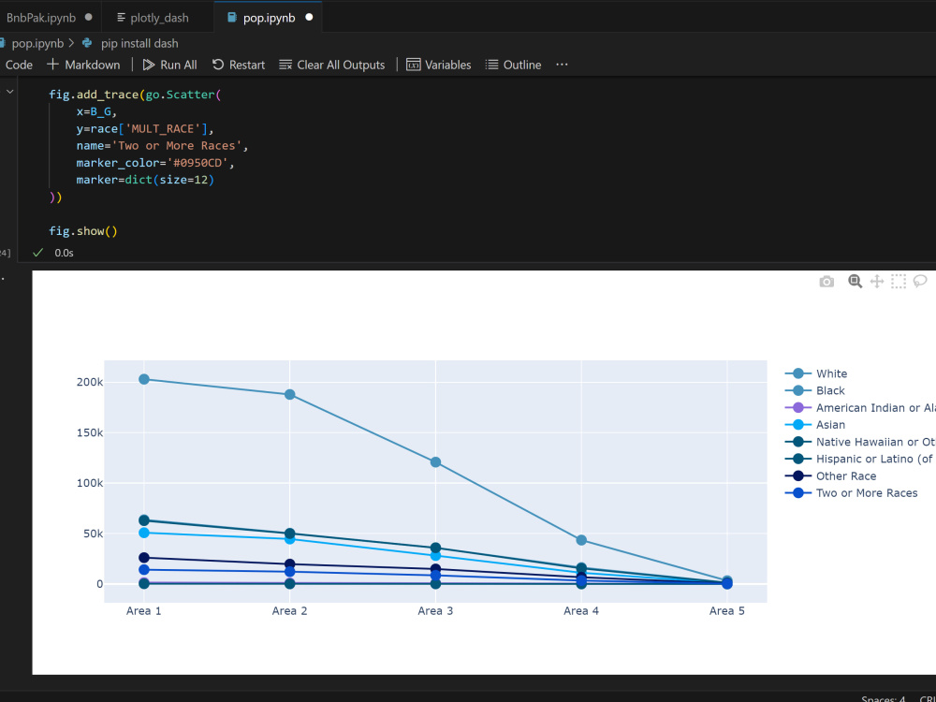Open the Variables viewer
The width and height of the screenshot is (936, 702).
[x=439, y=65]
